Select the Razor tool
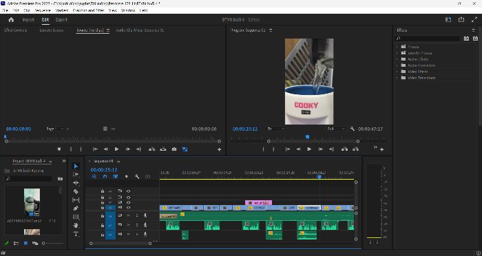 tap(76, 191)
